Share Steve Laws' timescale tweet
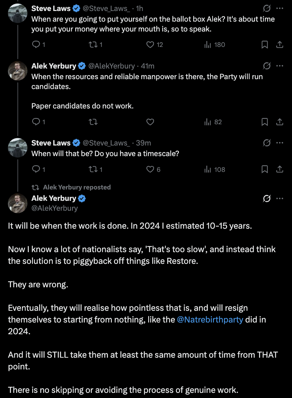Viewport: 292px width, 398px height. [279, 169]
